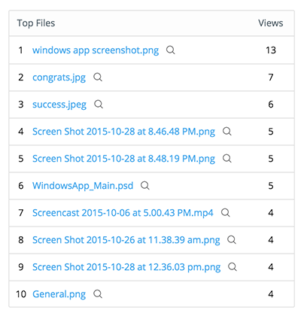This screenshot has width=301, height=316.
Task: Click magnifier icon for Screen Shot 8.48.19 PM.png
Action: 227,159
